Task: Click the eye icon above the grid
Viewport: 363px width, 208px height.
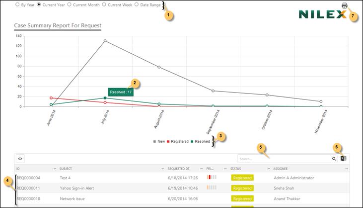Action: [20, 159]
